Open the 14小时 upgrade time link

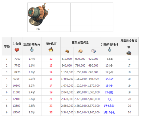coord(110,79)
